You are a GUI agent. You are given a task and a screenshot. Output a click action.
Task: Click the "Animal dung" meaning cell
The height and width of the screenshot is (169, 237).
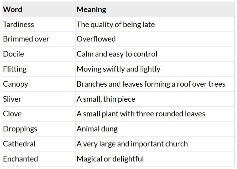pos(97,129)
